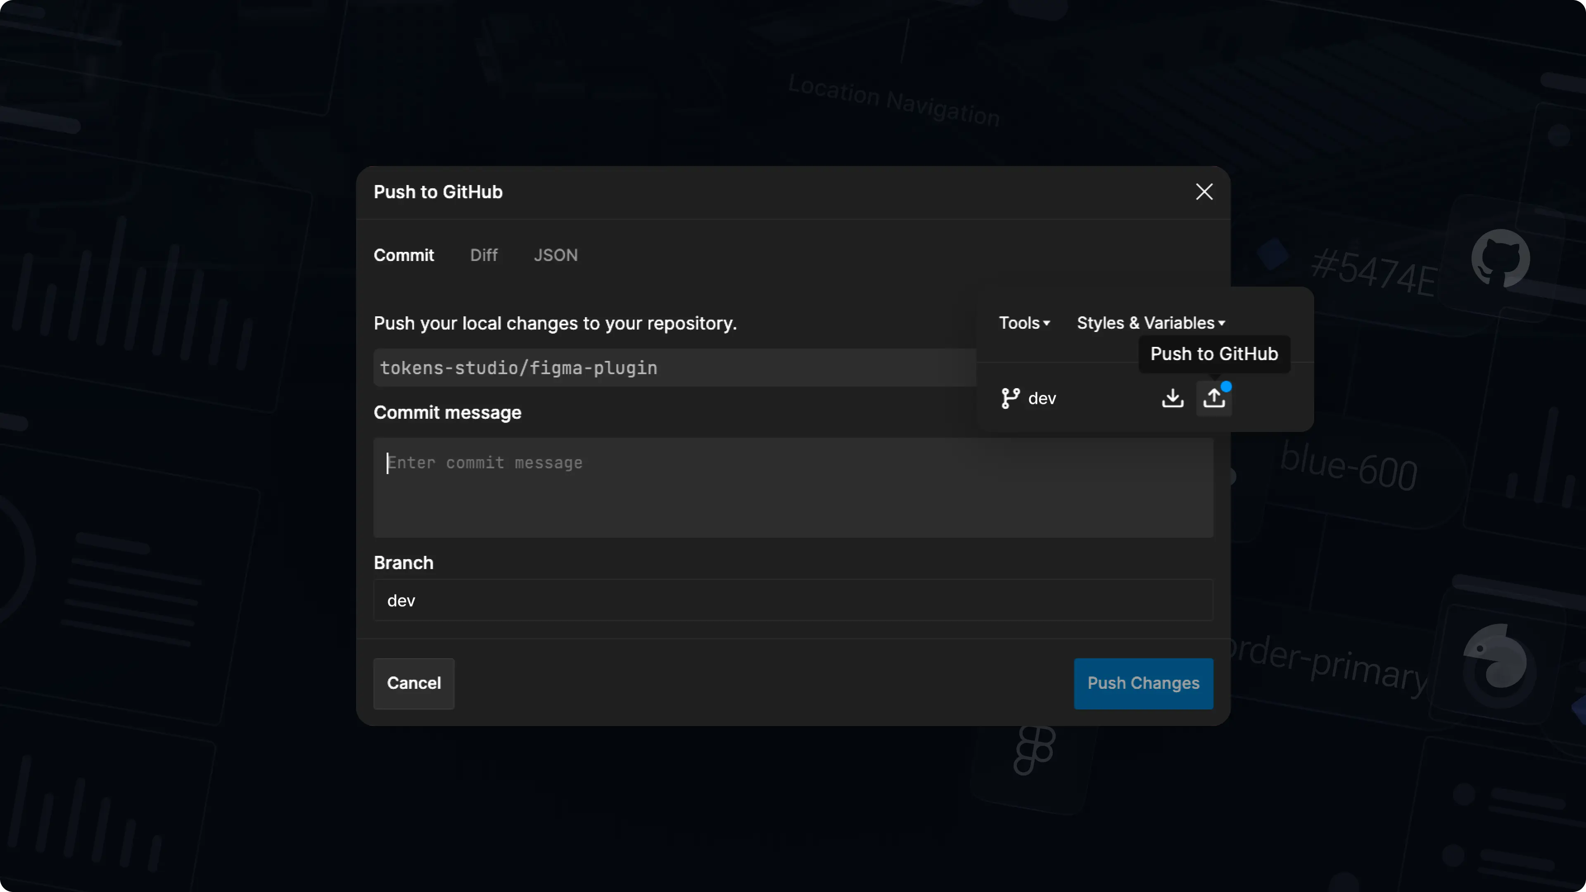Click the GitHub logo in the background
1586x892 pixels.
pyautogui.click(x=1500, y=258)
